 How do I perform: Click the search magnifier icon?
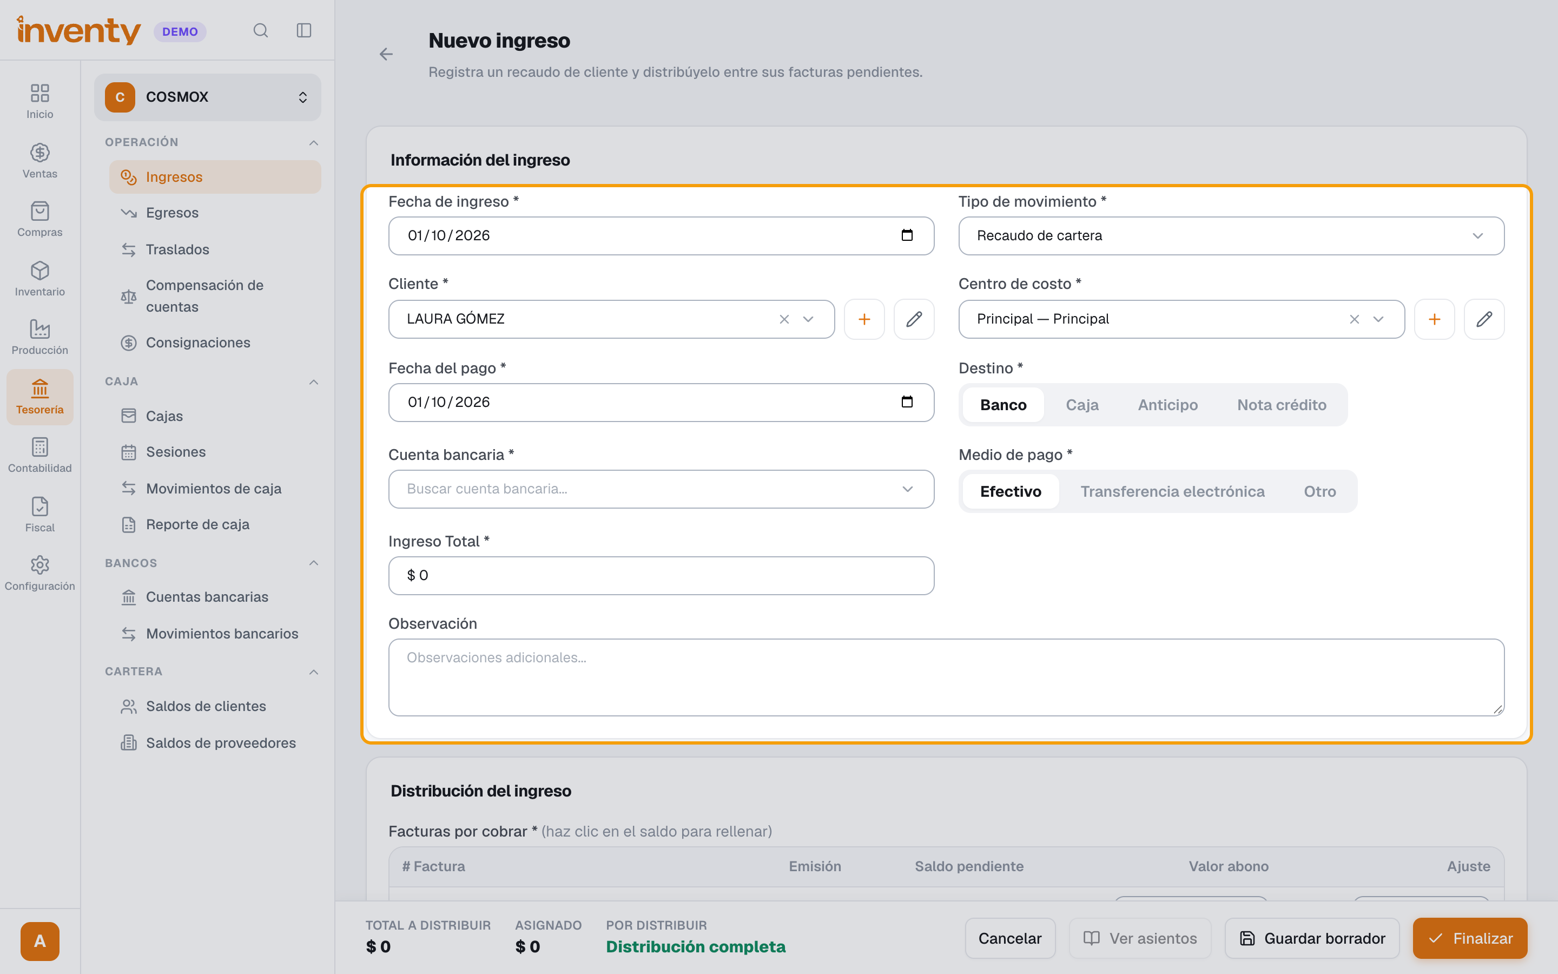pyautogui.click(x=260, y=30)
